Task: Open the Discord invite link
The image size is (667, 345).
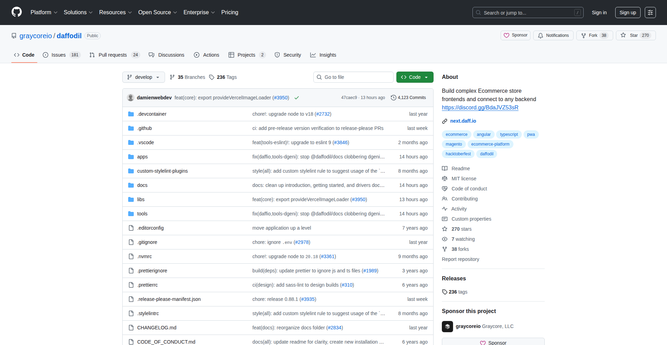Action: coord(480,108)
